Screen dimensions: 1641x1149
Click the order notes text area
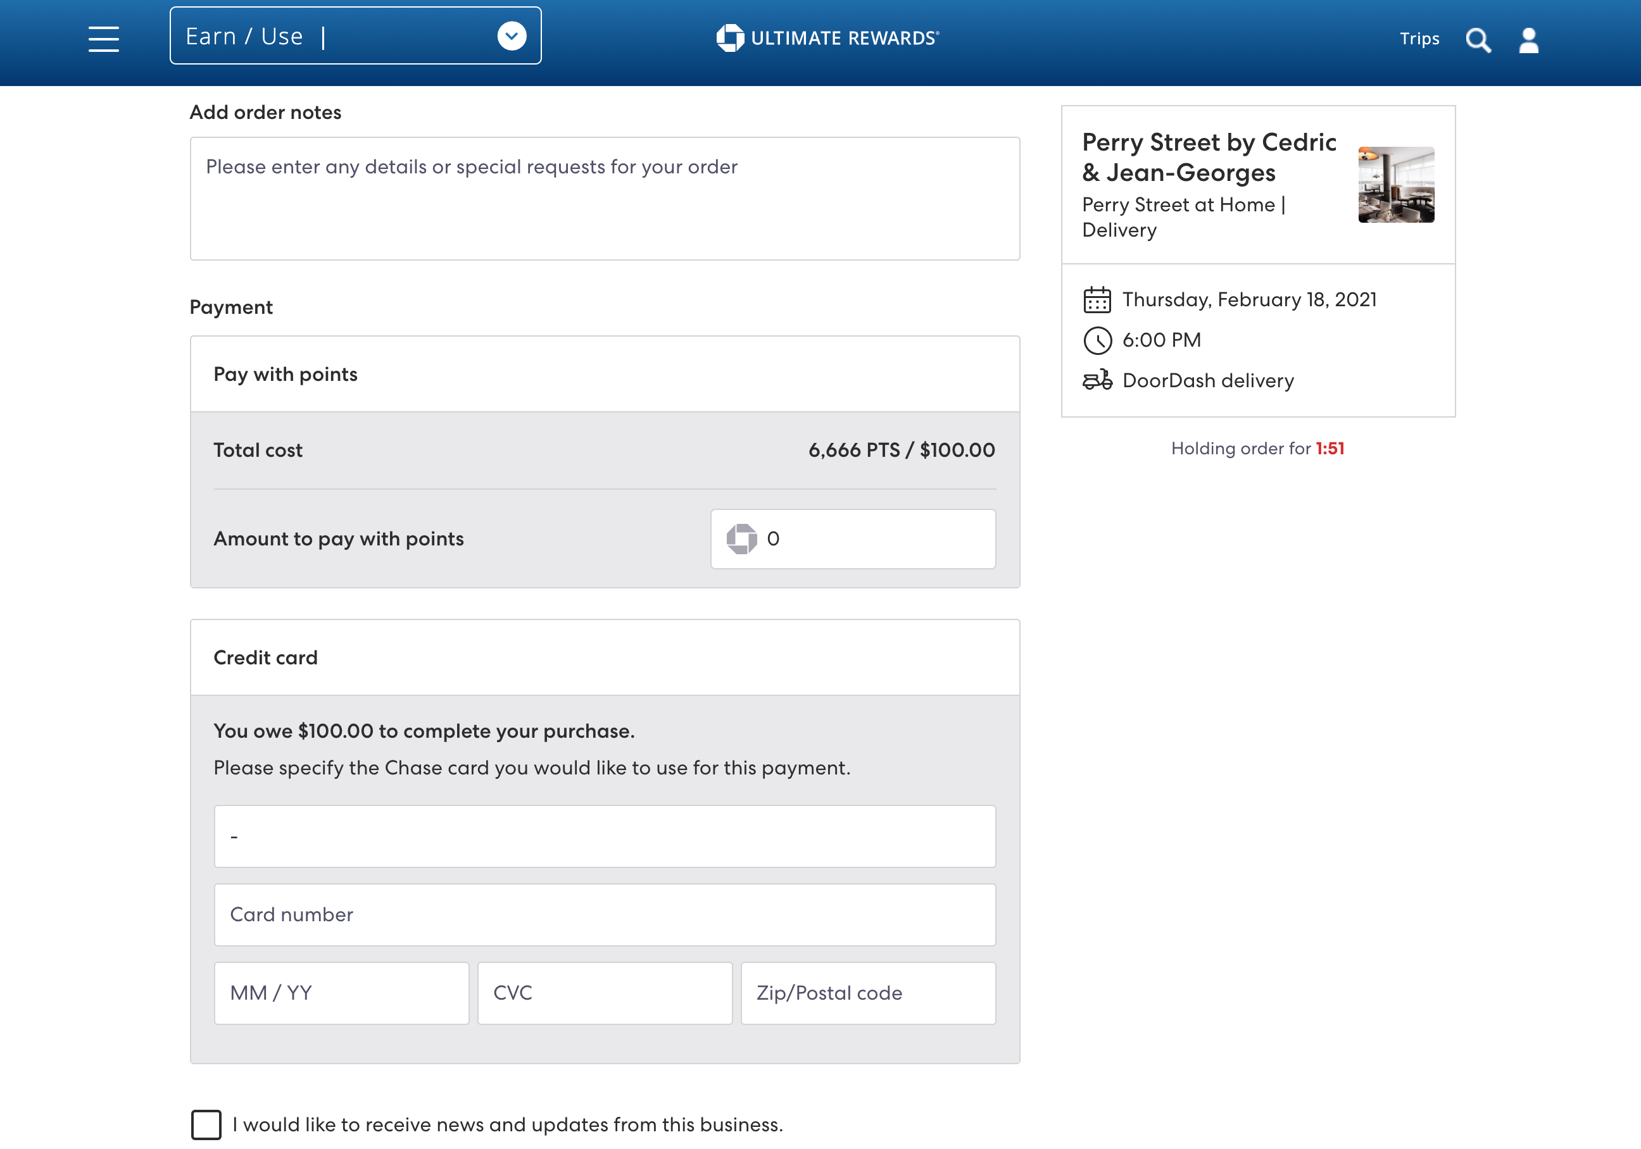604,198
